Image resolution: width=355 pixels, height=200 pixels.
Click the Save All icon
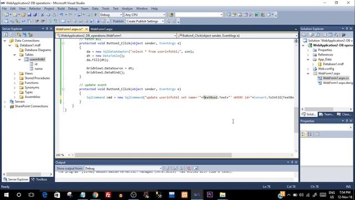click(35, 15)
